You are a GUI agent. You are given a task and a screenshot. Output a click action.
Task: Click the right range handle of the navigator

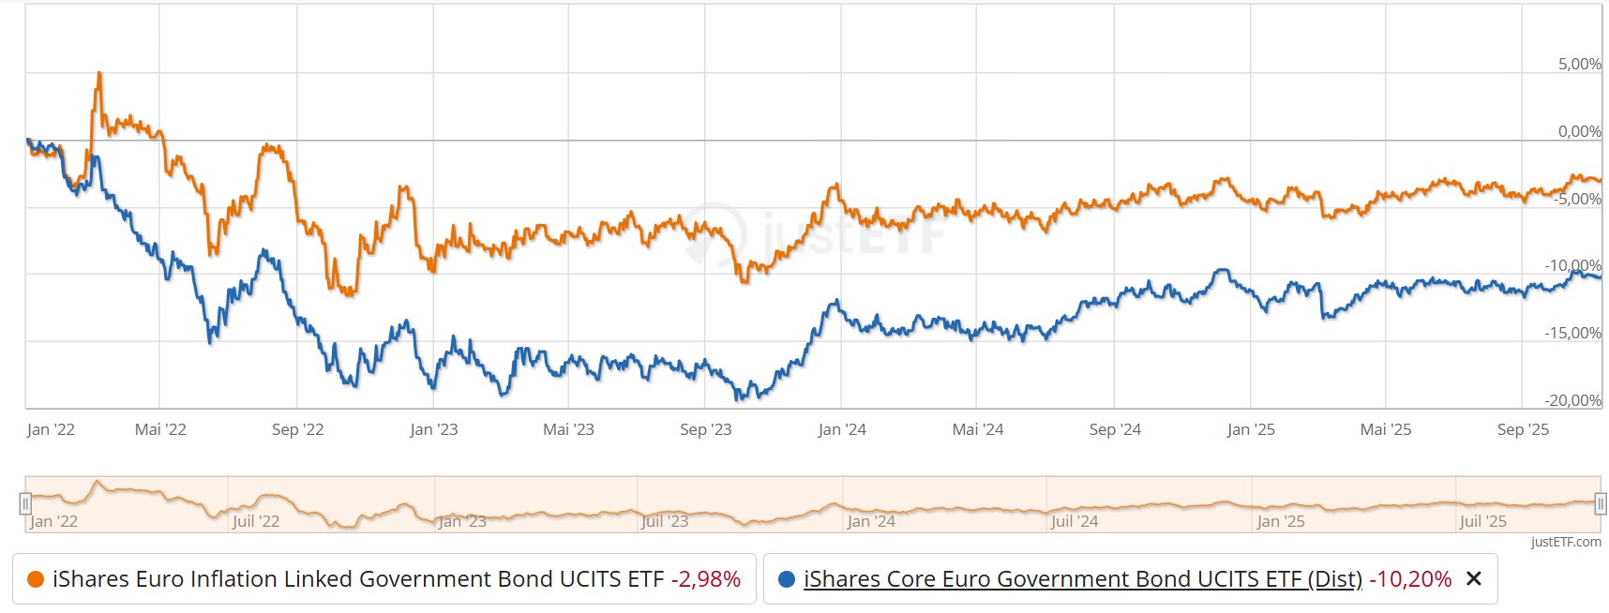(1601, 504)
